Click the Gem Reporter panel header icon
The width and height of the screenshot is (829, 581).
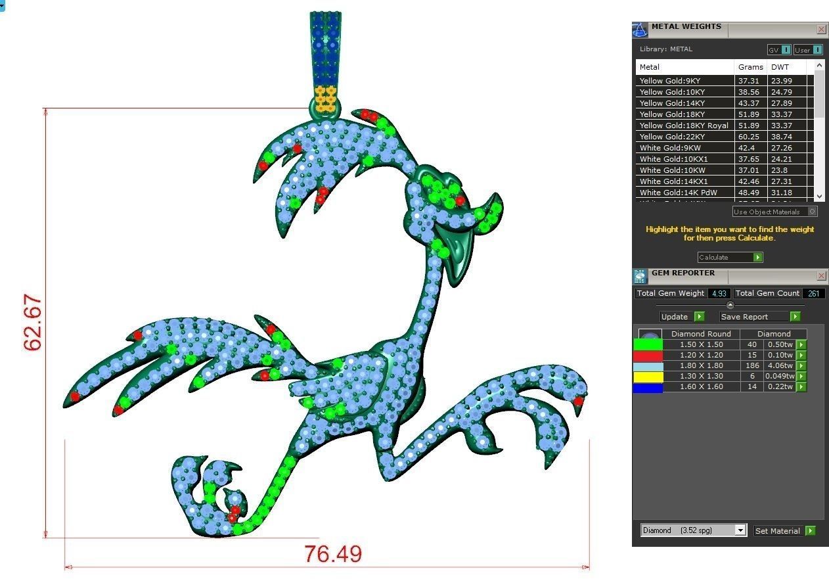640,276
